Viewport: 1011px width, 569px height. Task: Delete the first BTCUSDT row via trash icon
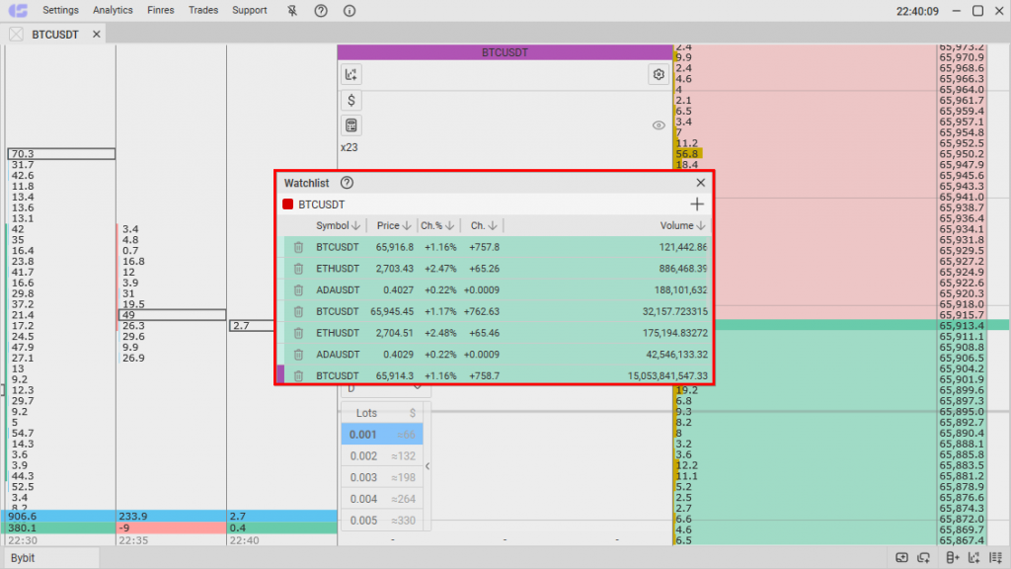[298, 247]
